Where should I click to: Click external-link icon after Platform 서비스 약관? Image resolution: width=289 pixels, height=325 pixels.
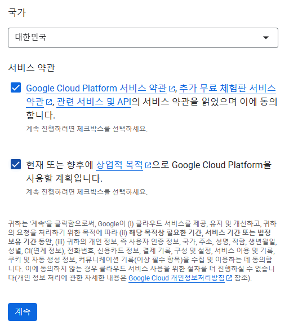[172, 89]
